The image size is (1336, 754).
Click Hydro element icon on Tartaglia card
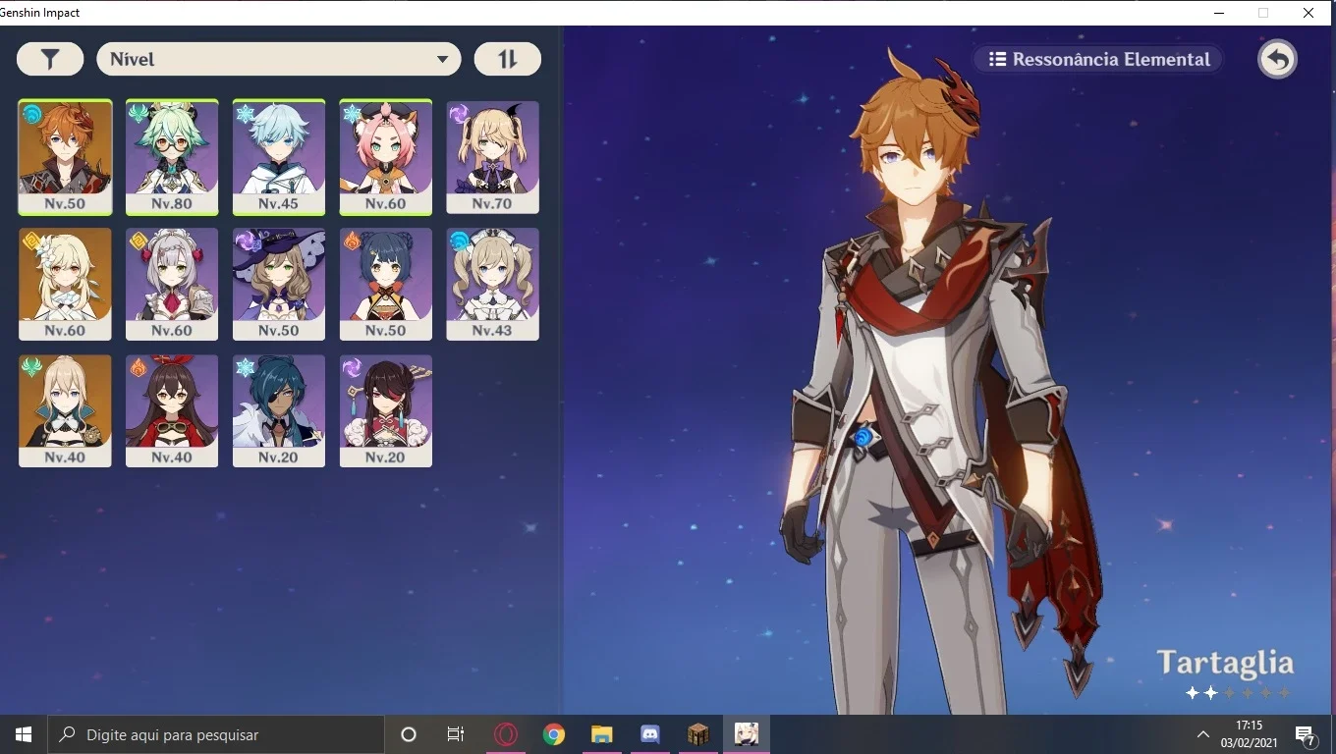click(31, 114)
